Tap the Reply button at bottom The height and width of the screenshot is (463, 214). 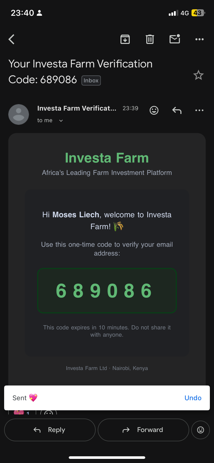[x=50, y=430]
